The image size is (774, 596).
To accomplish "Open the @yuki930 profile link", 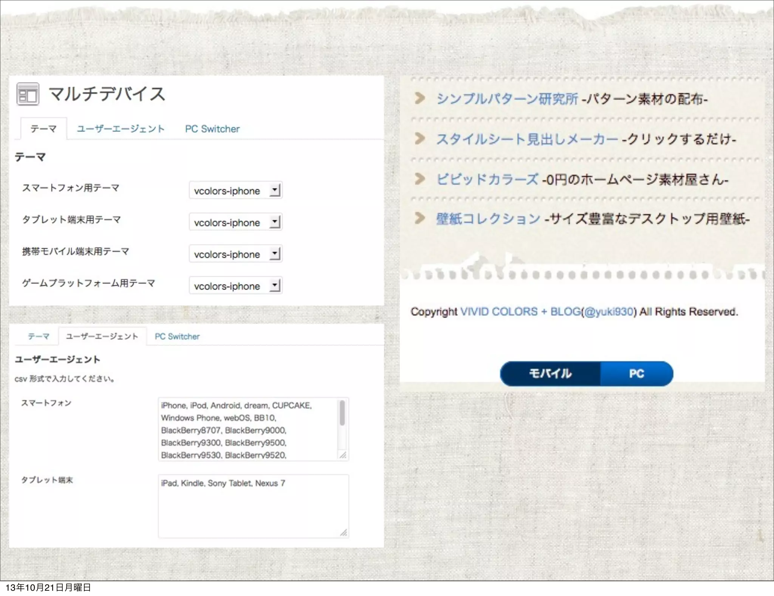I will [608, 312].
